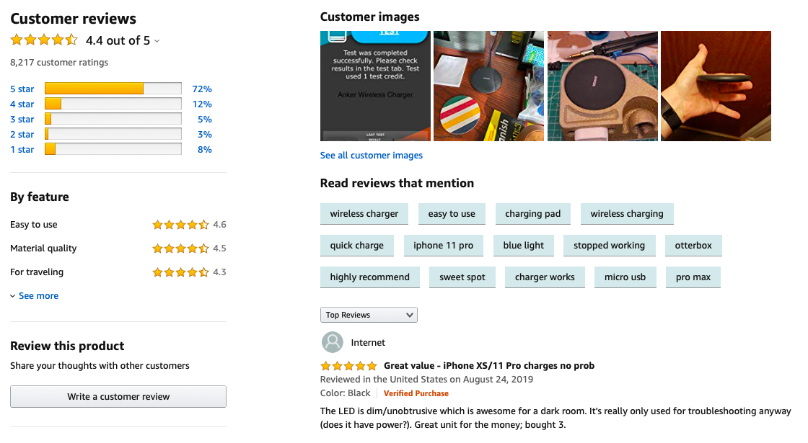Open the Anker test result customer image
This screenshot has height=443, width=808.
click(x=375, y=86)
